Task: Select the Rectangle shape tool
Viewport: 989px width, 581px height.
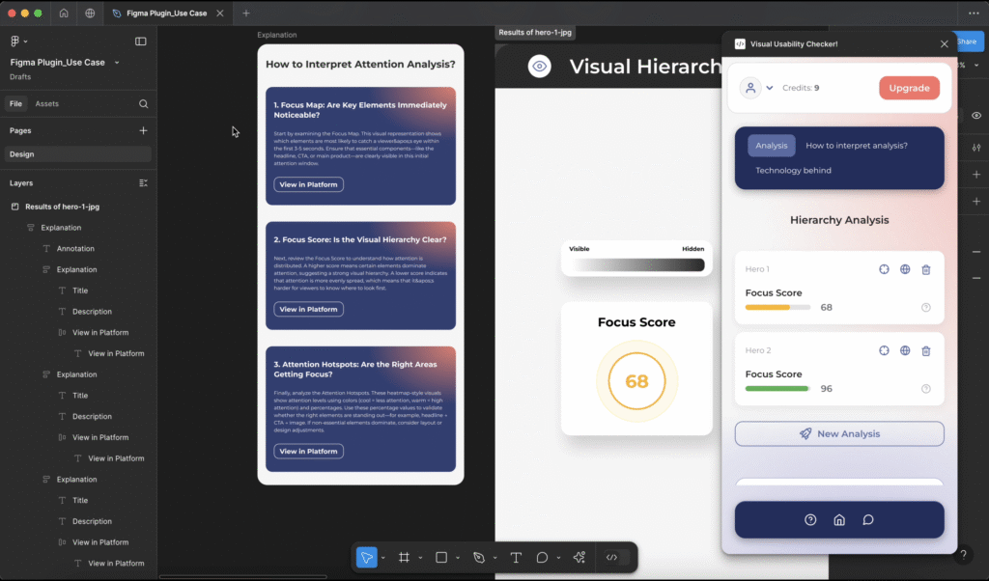Action: (441, 558)
